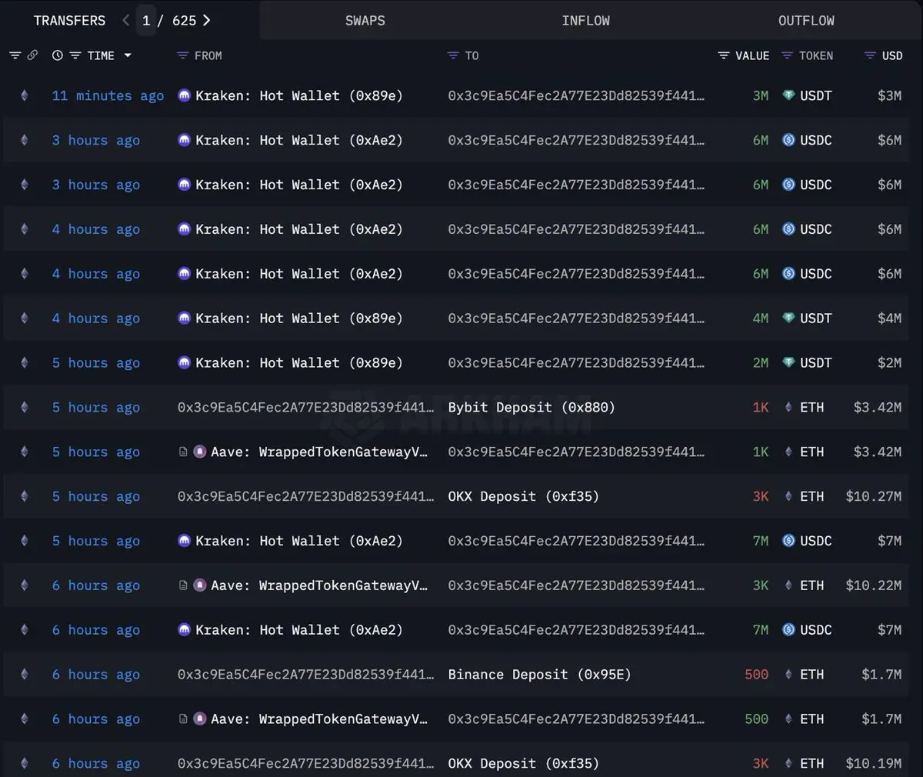This screenshot has height=777, width=923.
Task: Open OKX Deposit (0xf35) in the $10.27M row
Action: click(x=523, y=496)
